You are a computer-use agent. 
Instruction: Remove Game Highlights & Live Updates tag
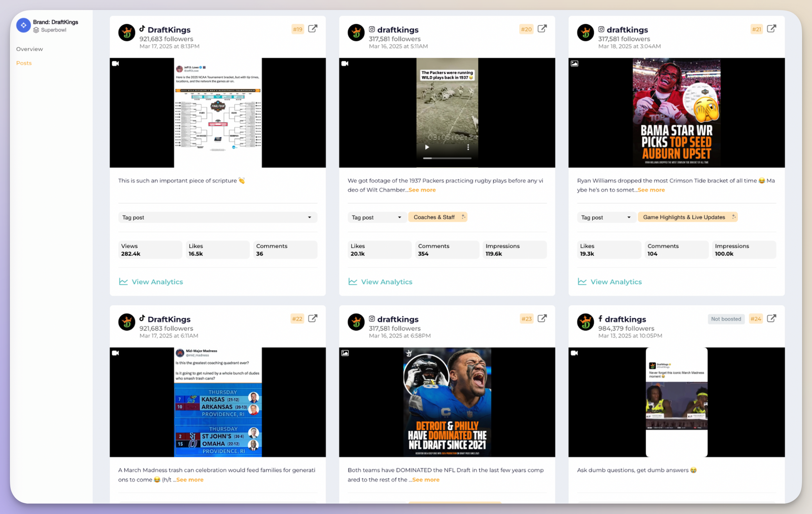(x=733, y=217)
